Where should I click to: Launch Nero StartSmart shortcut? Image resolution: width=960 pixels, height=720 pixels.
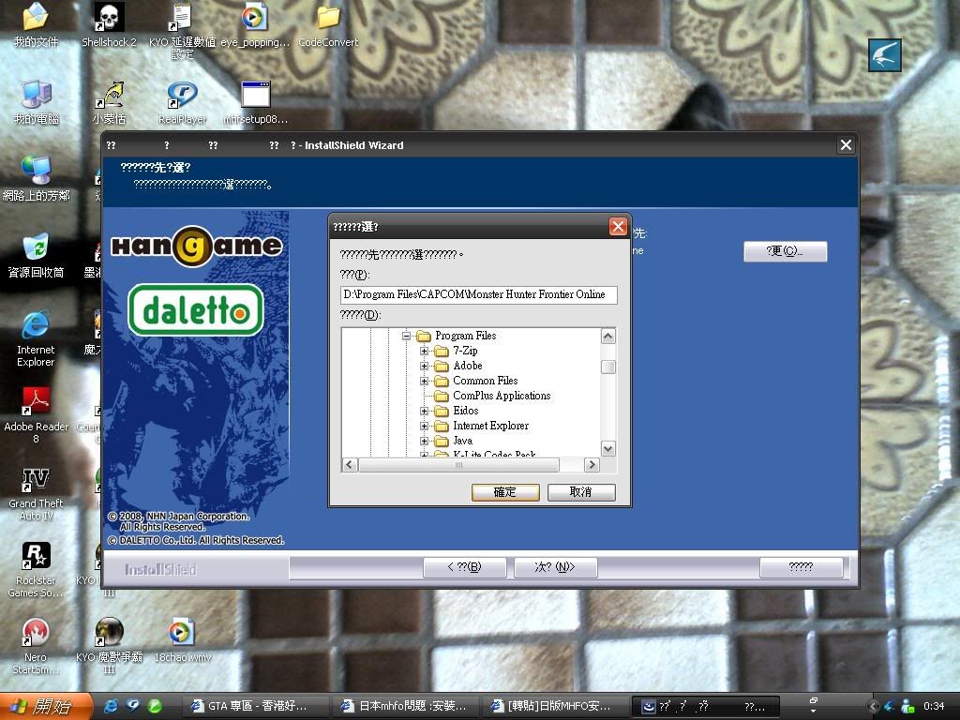[37, 646]
